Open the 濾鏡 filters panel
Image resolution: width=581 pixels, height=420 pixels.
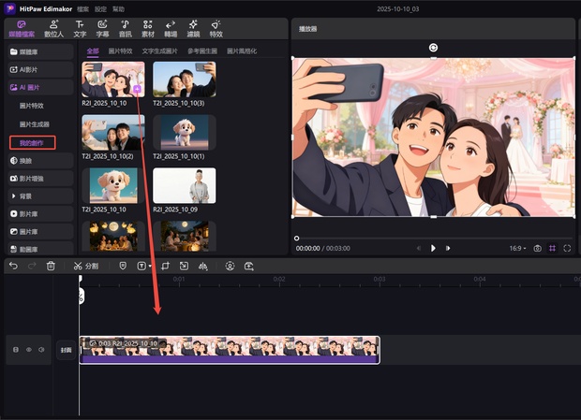tap(193, 28)
